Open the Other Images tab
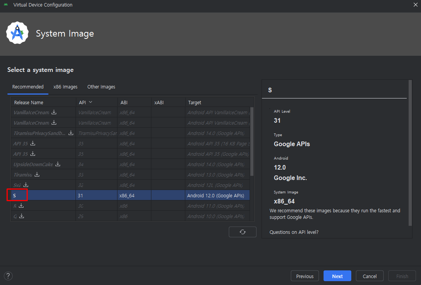Image resolution: width=421 pixels, height=285 pixels. pyautogui.click(x=101, y=87)
